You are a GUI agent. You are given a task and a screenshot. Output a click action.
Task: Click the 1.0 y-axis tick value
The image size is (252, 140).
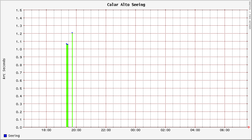point(19,49)
